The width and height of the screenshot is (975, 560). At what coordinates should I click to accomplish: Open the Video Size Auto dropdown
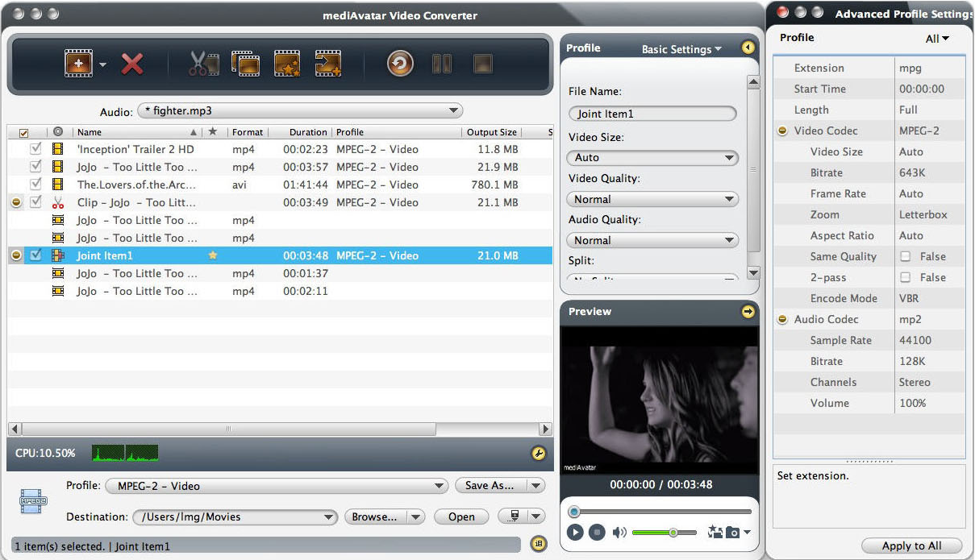[x=652, y=158]
